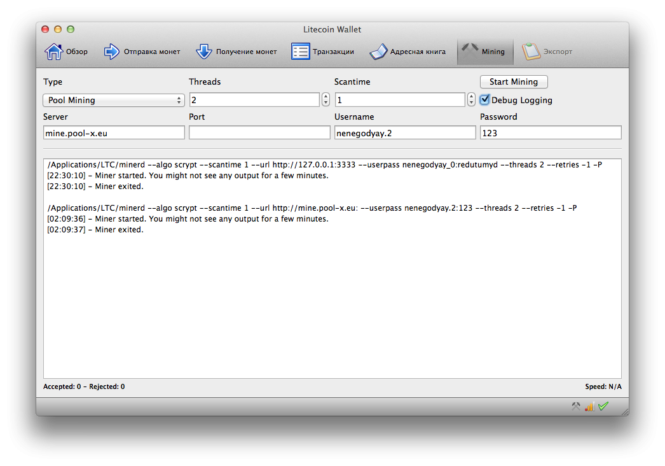Click the 'Accepted: 0 - Rejected: 0' status text
This screenshot has width=665, height=466.
(84, 386)
